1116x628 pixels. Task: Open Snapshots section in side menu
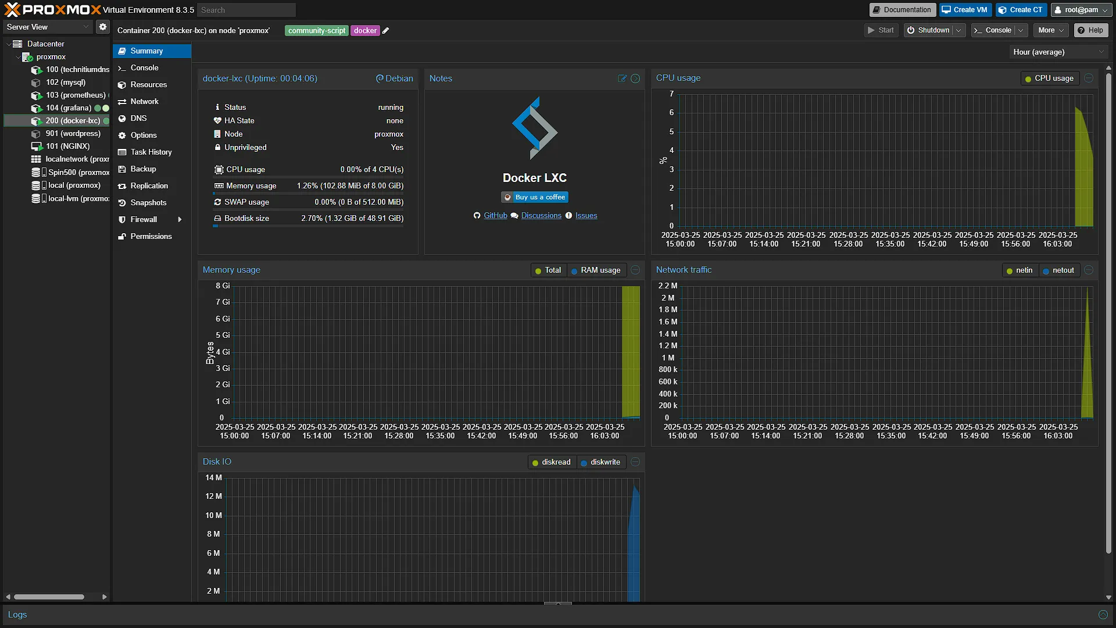click(152, 202)
